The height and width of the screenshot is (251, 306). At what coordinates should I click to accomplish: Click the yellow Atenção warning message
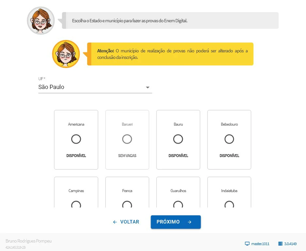pyautogui.click(x=170, y=54)
